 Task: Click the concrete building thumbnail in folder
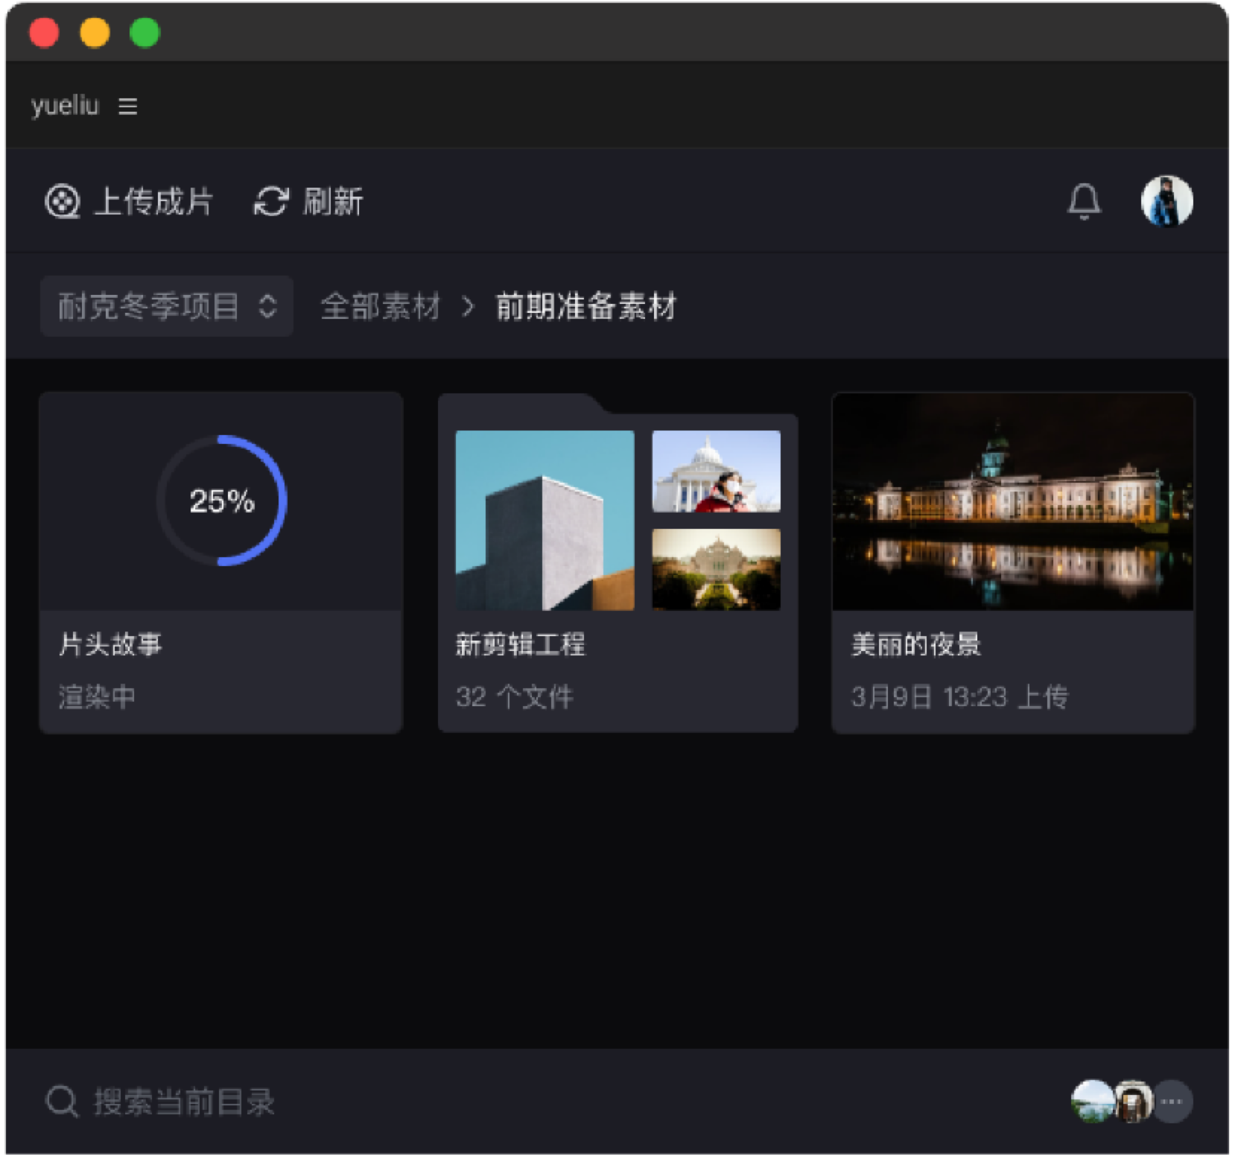point(545,521)
